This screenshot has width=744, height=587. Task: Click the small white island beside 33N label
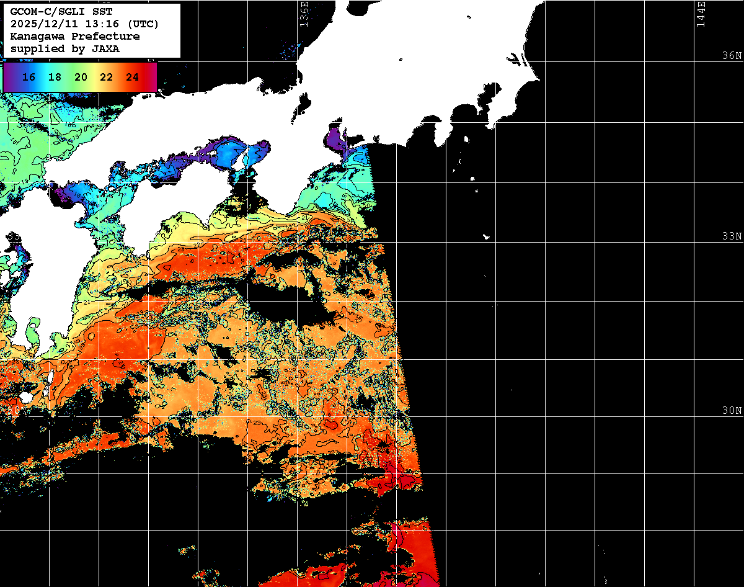click(x=487, y=236)
